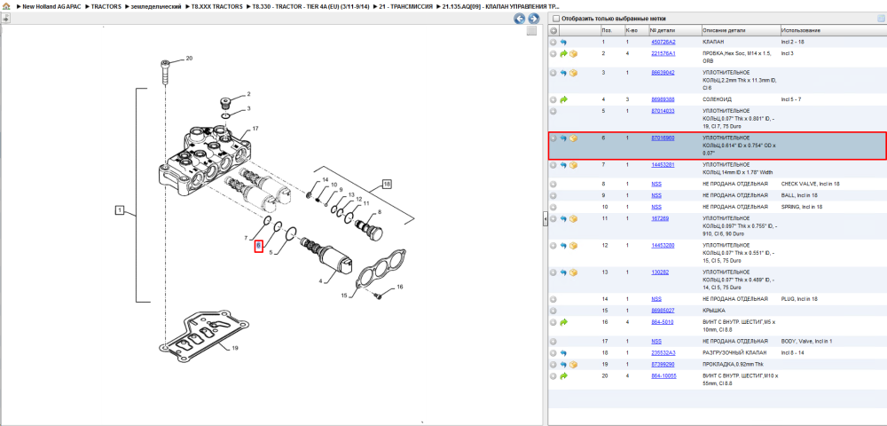Open '21 - ТРАНСМИССИЯ' breadcrumb item
This screenshot has height=426, width=887.
[x=404, y=6]
